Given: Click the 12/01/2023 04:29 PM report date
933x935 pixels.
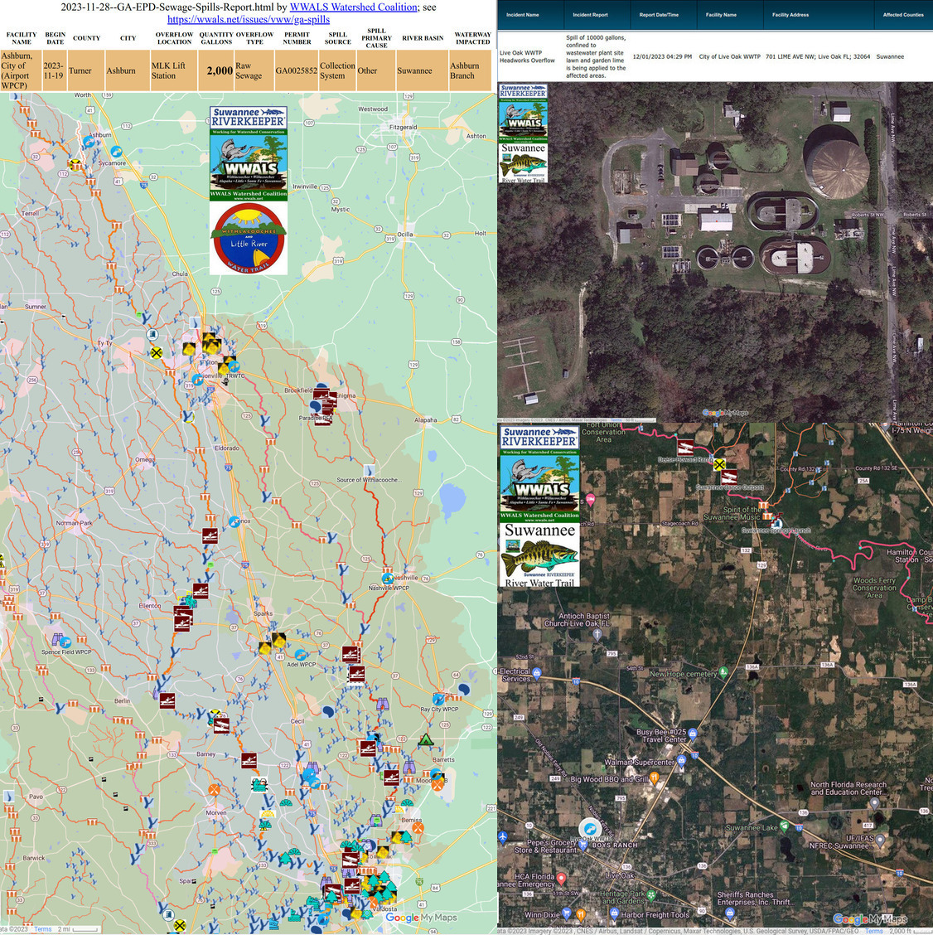Looking at the screenshot, I should [662, 56].
